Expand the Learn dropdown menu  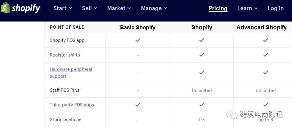click(247, 8)
